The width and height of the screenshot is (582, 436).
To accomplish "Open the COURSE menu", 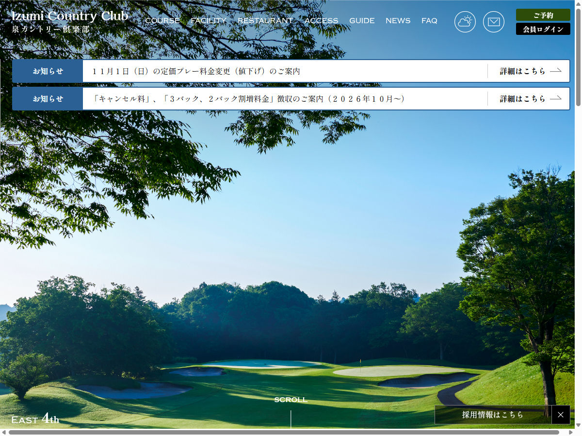I will [162, 21].
